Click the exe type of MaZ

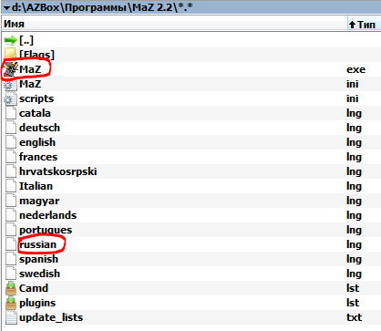(355, 69)
